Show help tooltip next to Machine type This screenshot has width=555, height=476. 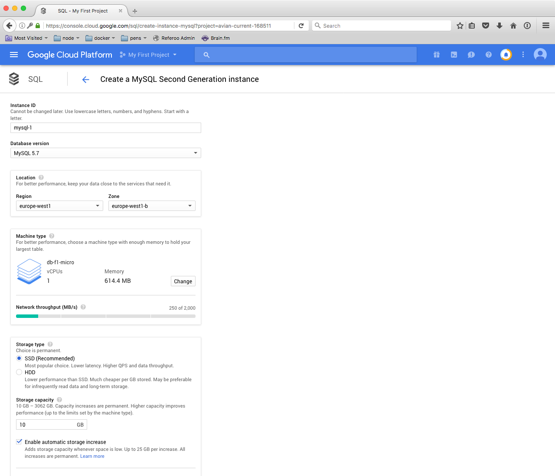pyautogui.click(x=52, y=236)
